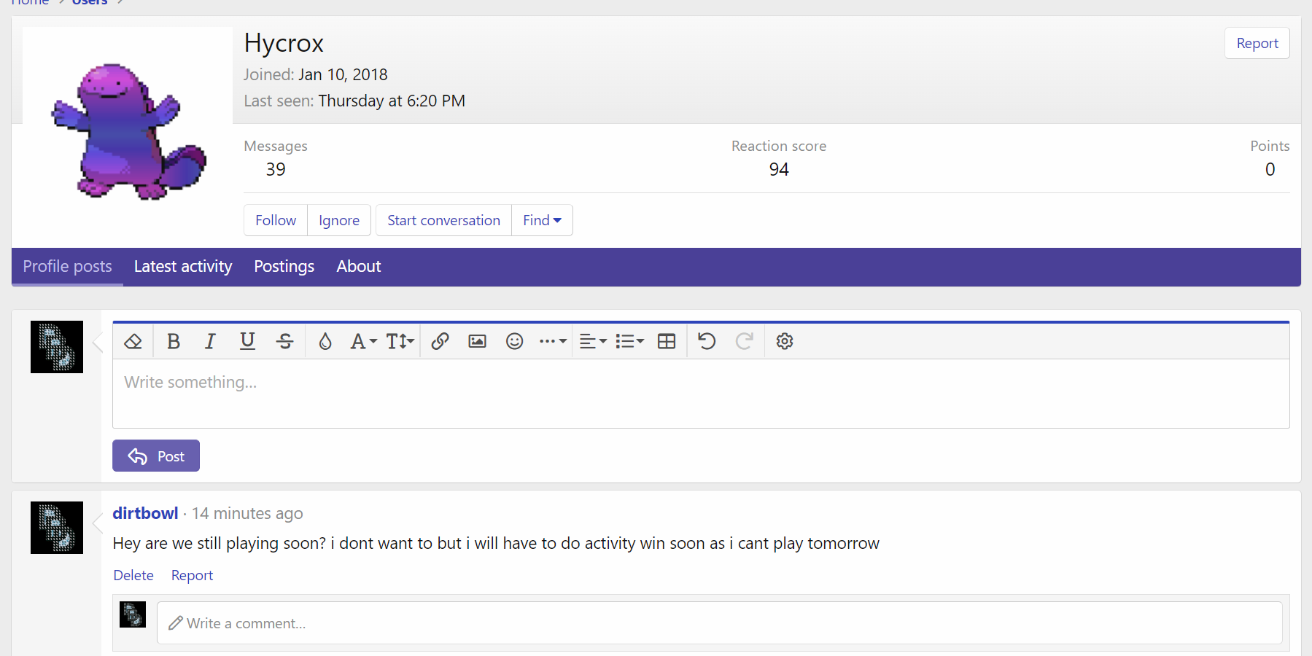Click the Last seen Thursday time
Screen dimensions: 1312x656
pos(392,101)
